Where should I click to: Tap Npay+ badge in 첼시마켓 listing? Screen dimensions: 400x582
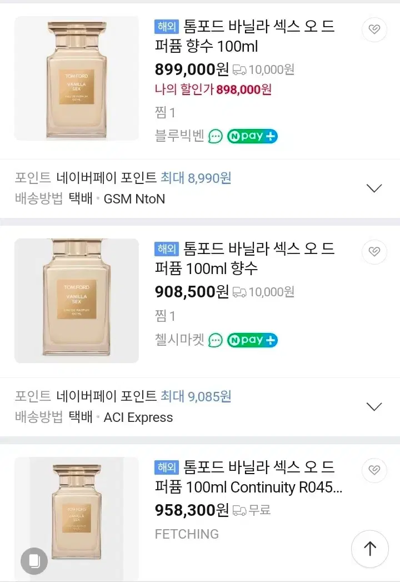coord(252,340)
